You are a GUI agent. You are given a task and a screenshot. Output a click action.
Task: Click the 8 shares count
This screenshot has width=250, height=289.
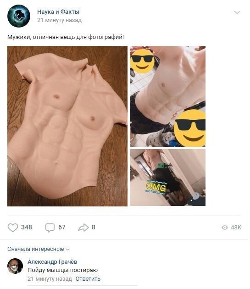pyautogui.click(x=94, y=227)
